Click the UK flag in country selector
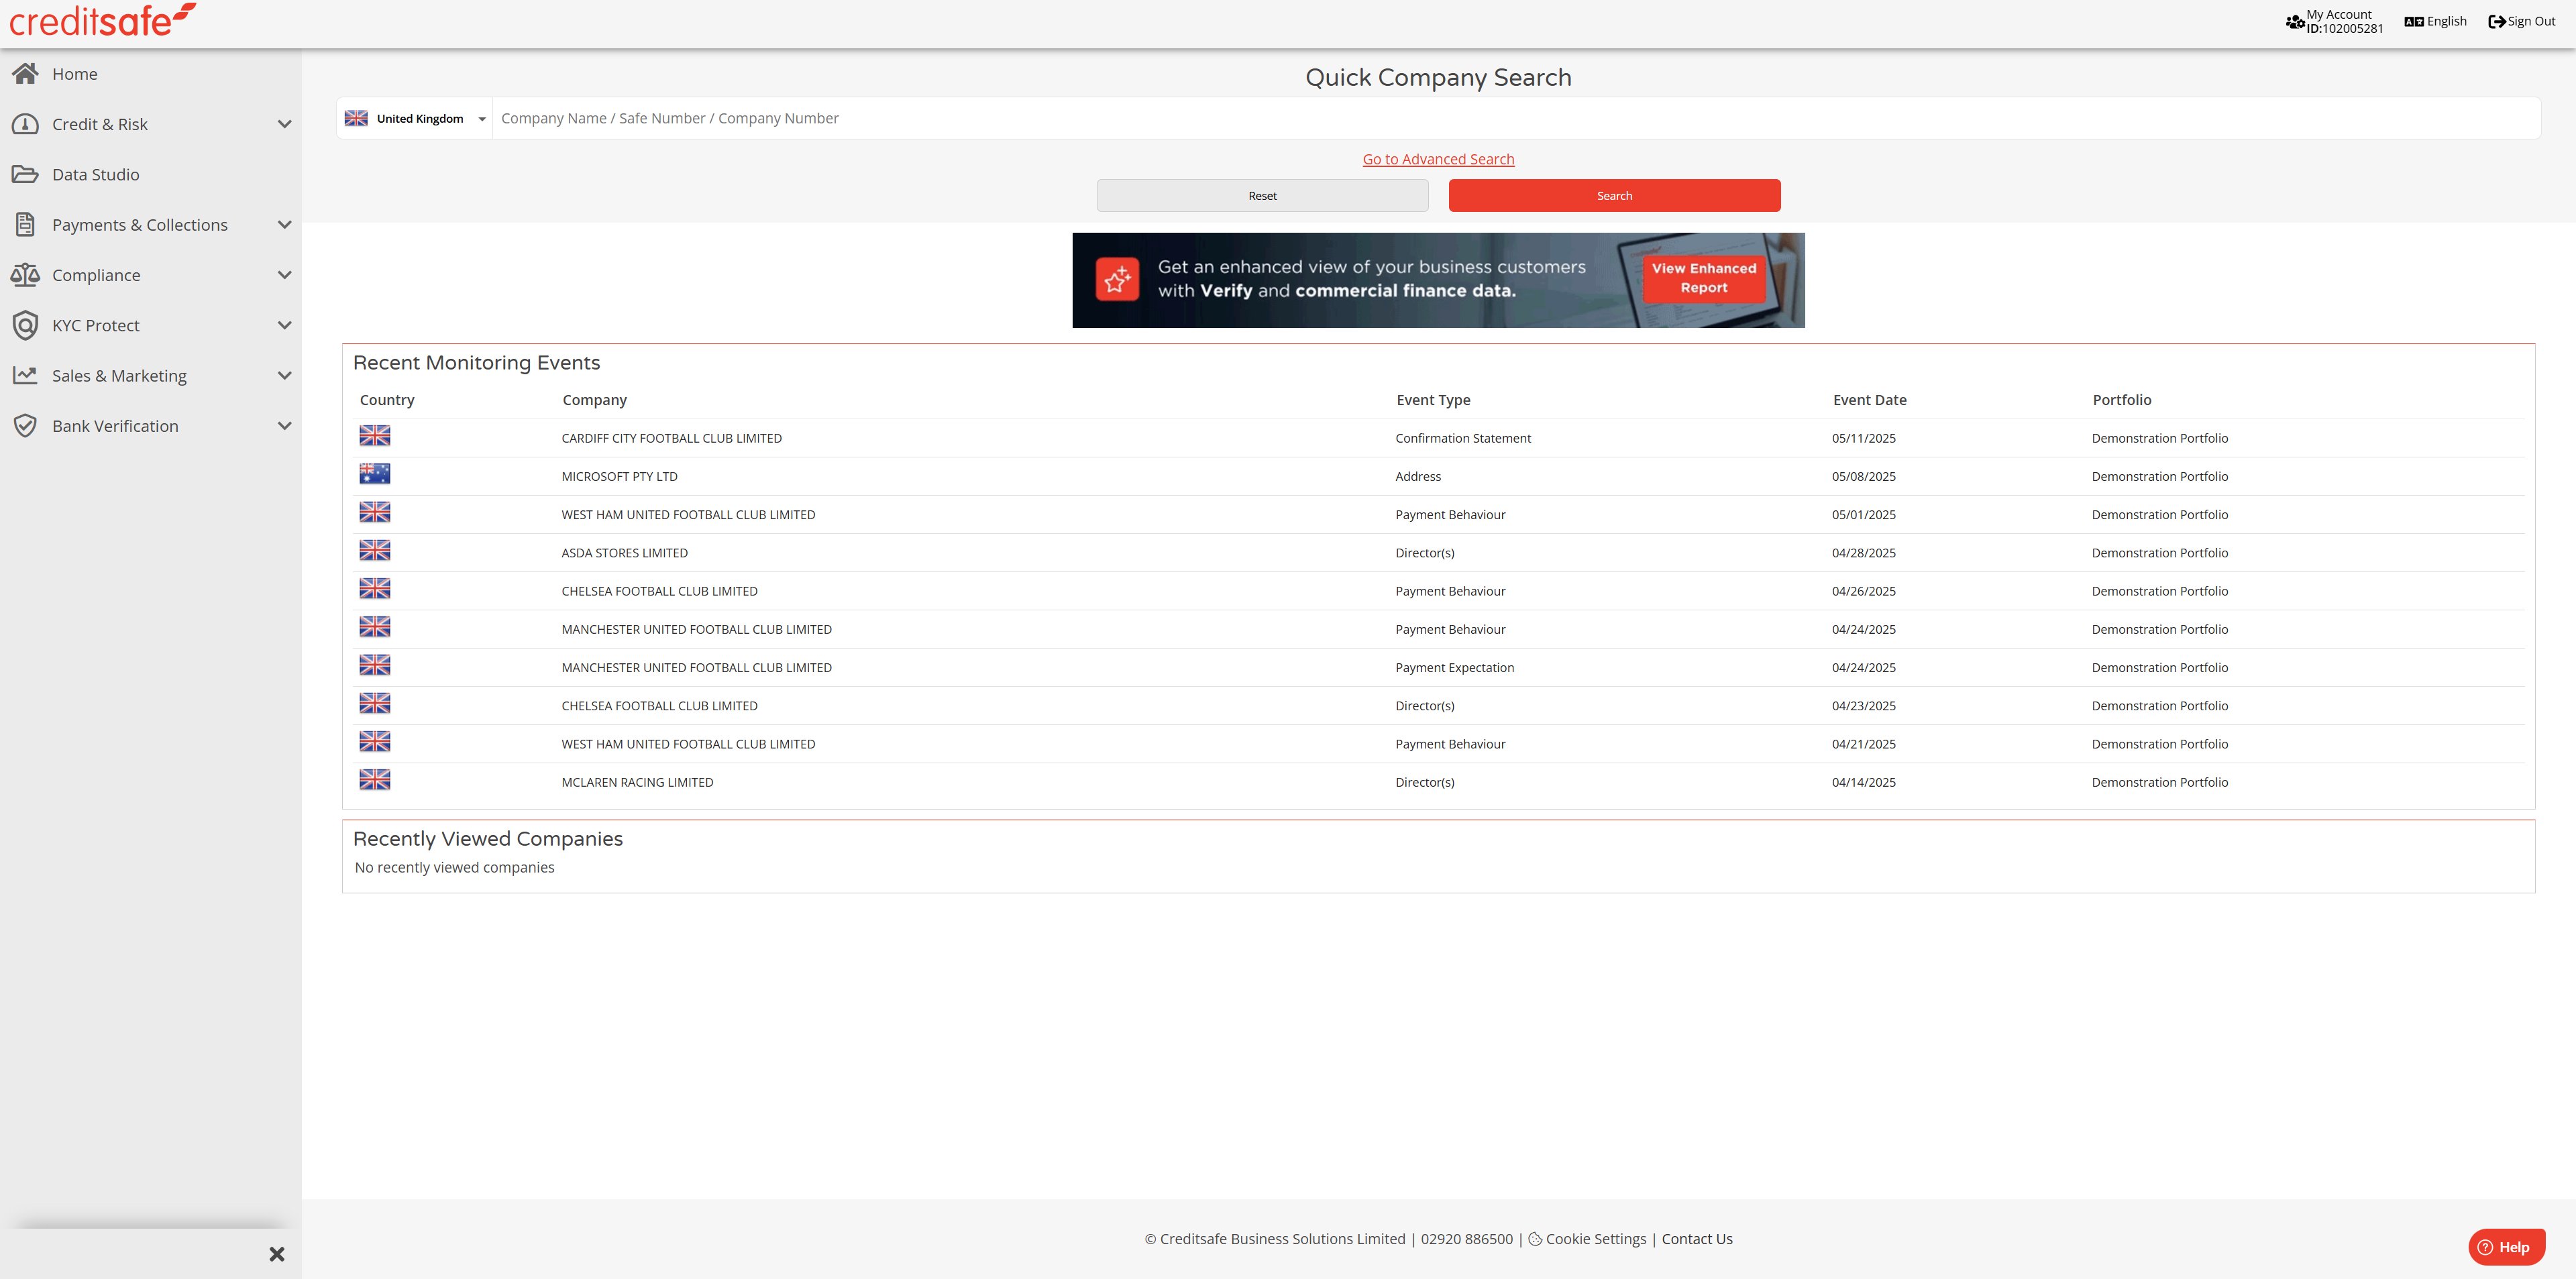This screenshot has height=1279, width=2576. tap(356, 118)
